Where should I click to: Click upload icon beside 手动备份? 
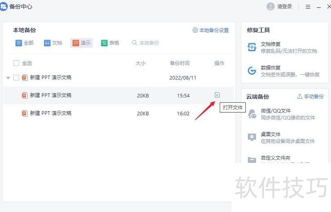click(x=300, y=96)
